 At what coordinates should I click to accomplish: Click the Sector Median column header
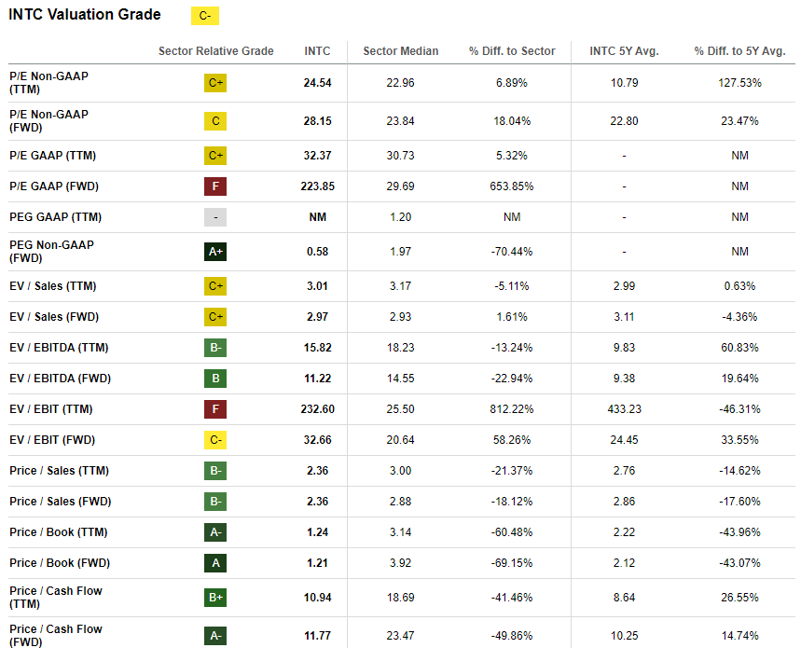click(x=400, y=51)
